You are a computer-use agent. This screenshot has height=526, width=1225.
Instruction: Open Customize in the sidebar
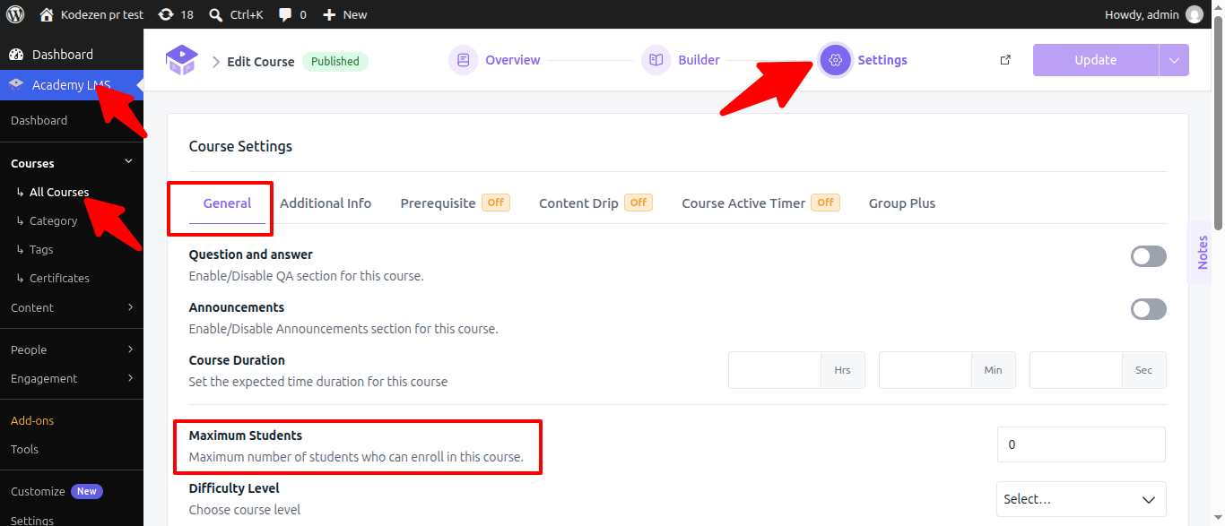pyautogui.click(x=38, y=491)
